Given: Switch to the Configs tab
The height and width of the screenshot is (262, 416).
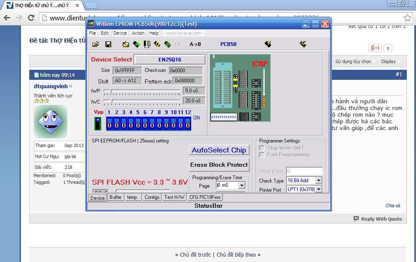Looking at the screenshot, I should (152, 197).
